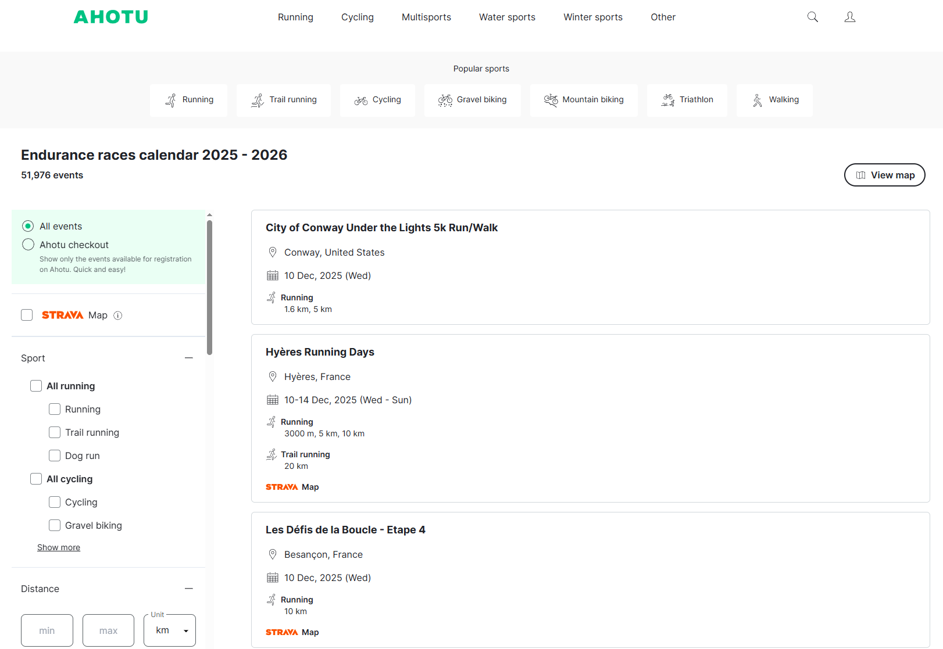Open the Winter sports menu
This screenshot has width=943, height=649.
pyautogui.click(x=592, y=17)
